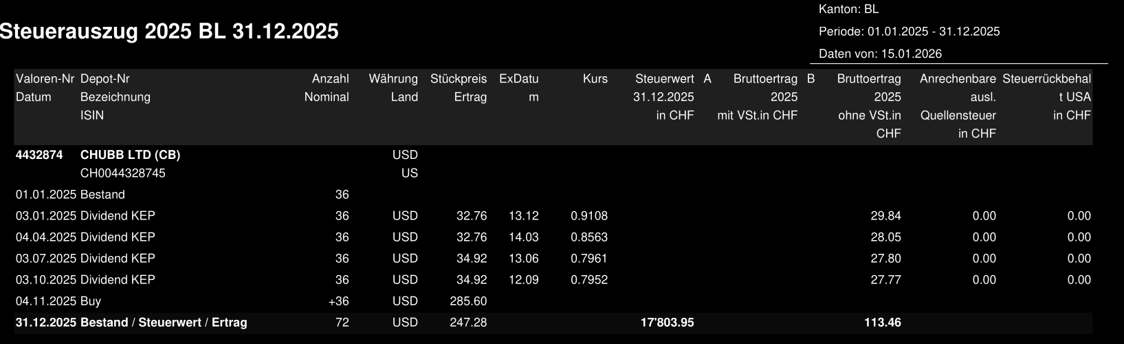
Task: Click the Valoren number 4432874
Action: pyautogui.click(x=39, y=155)
